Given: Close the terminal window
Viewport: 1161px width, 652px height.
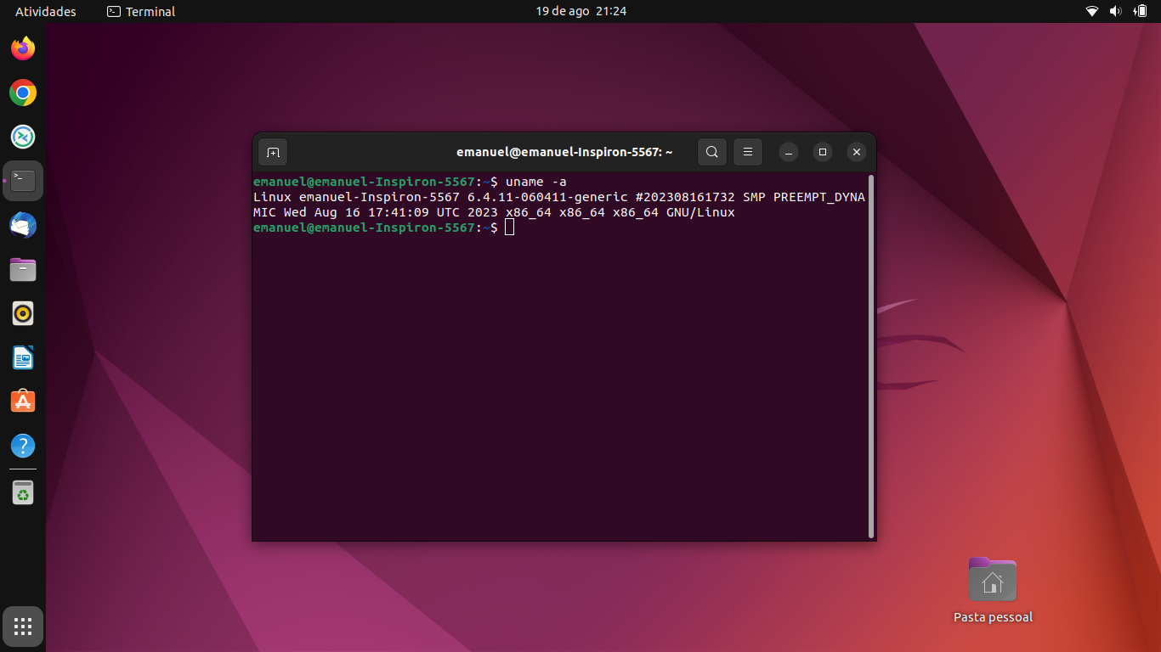Looking at the screenshot, I should (857, 152).
